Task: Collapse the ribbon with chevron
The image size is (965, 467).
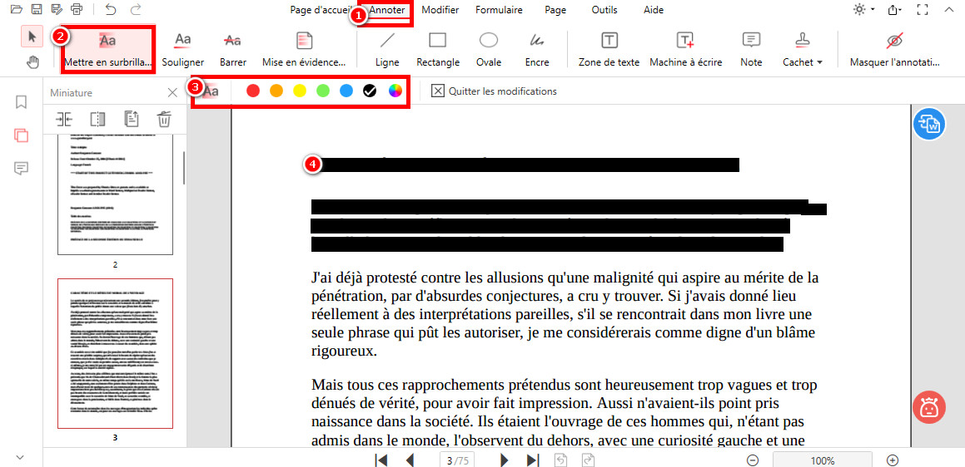Action: pyautogui.click(x=950, y=10)
